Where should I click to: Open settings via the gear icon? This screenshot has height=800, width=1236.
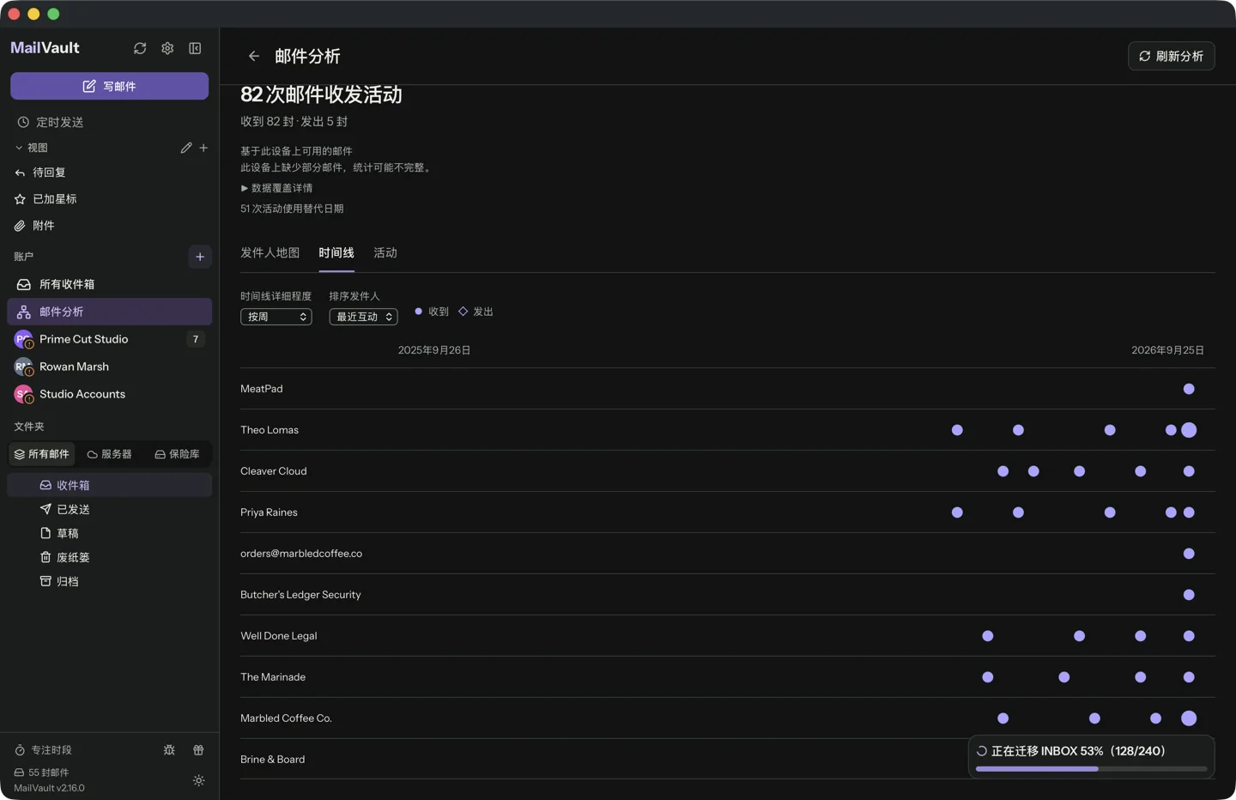click(x=167, y=48)
